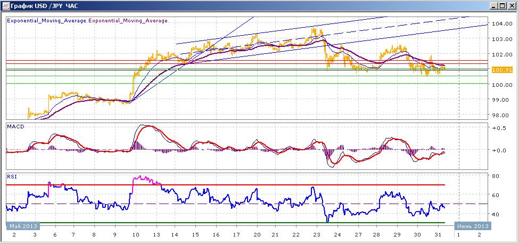
Task: Click date 31 on the time axis
Action: pyautogui.click(x=438, y=234)
